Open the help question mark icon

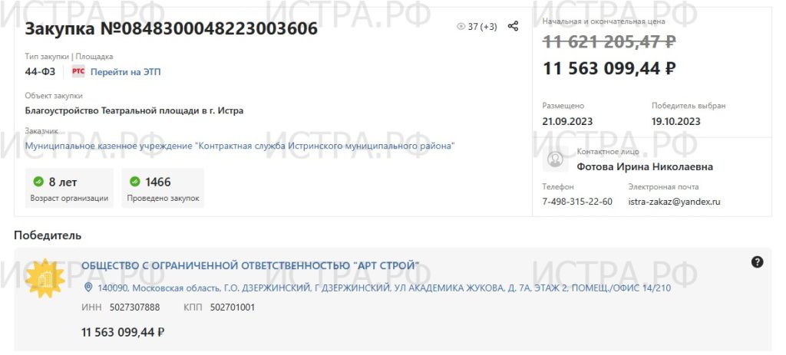point(757,262)
